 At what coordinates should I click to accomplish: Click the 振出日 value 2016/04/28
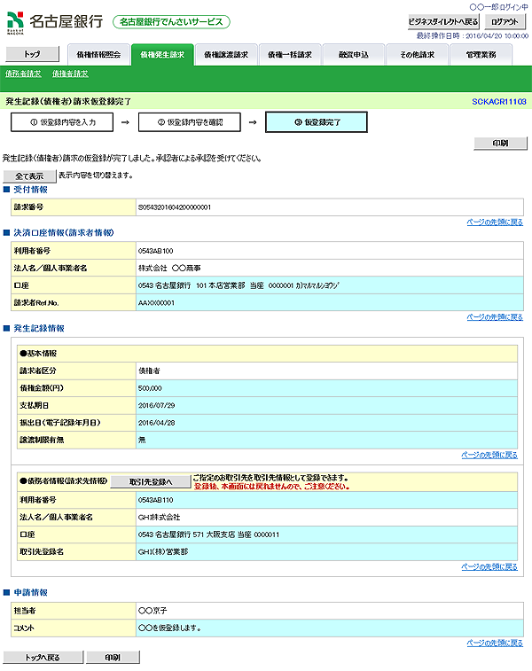(157, 423)
